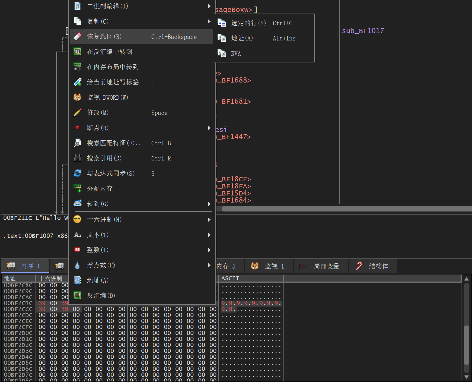Select 选定的行(S) in copy submenu
The width and height of the screenshot is (472, 382).
(x=248, y=23)
